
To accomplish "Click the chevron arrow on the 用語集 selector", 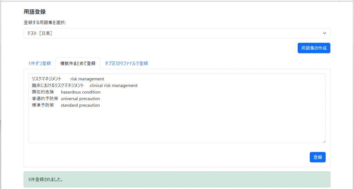I will click(324, 33).
